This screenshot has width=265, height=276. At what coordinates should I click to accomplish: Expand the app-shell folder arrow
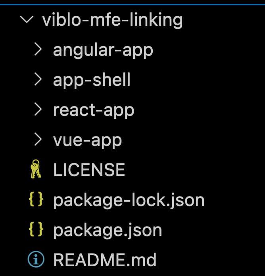click(38, 79)
